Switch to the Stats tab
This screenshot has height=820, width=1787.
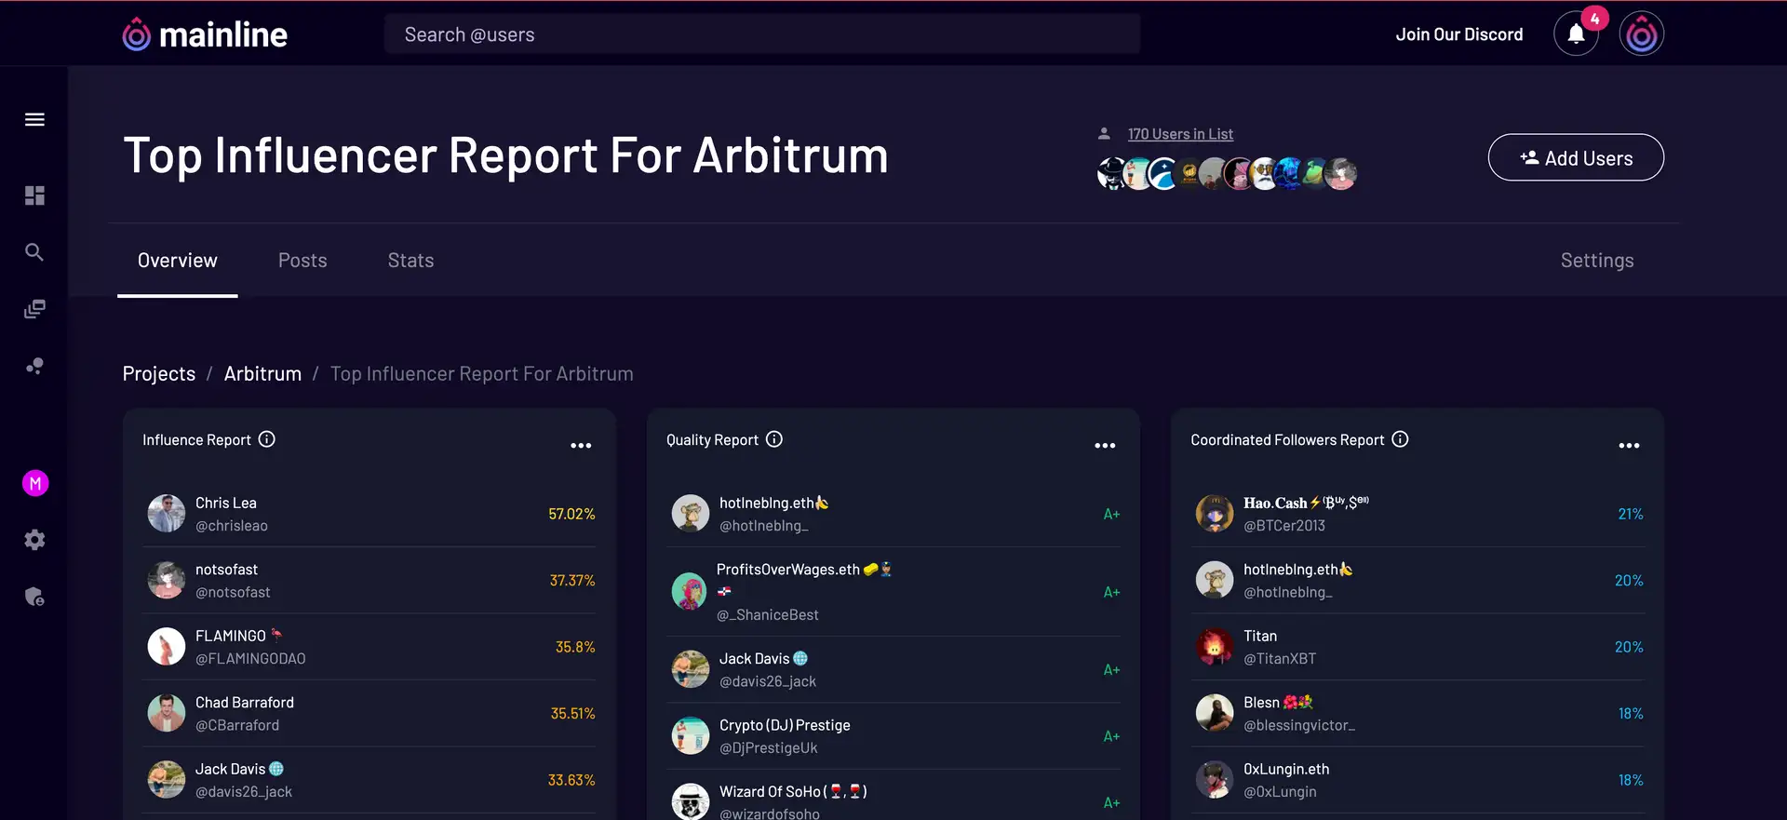click(410, 261)
